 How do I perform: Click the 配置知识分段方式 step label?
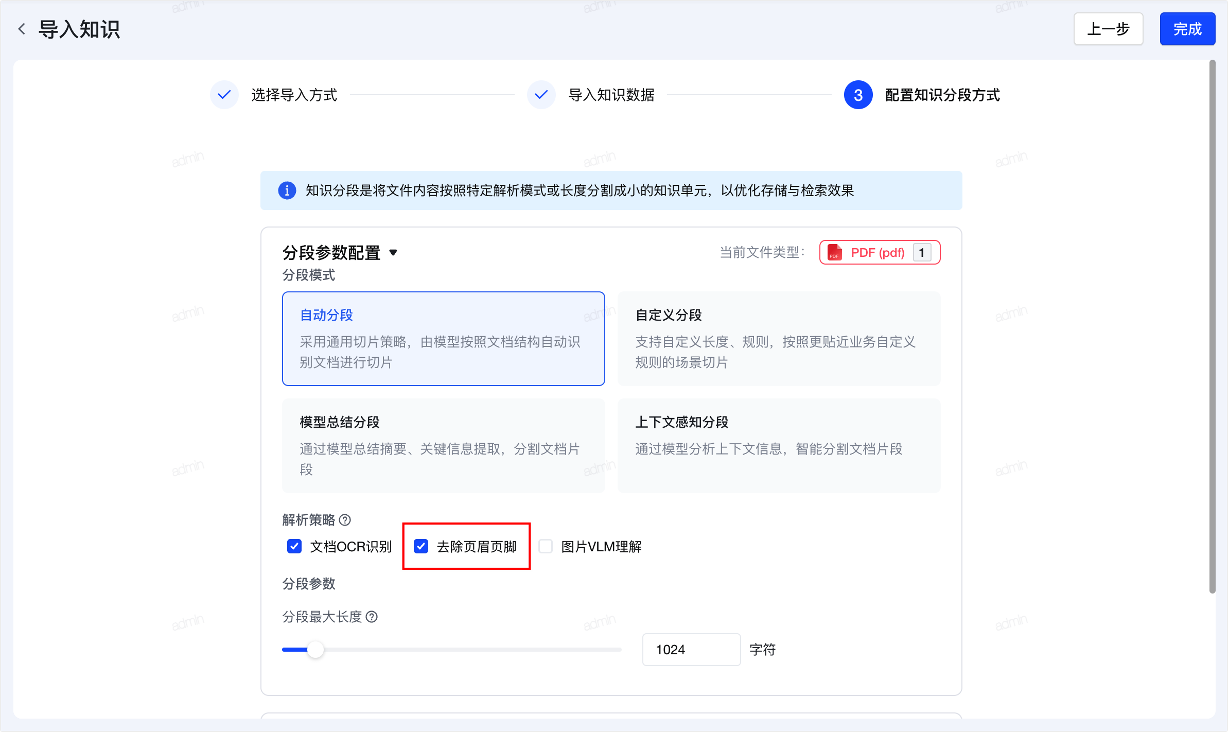pos(942,95)
